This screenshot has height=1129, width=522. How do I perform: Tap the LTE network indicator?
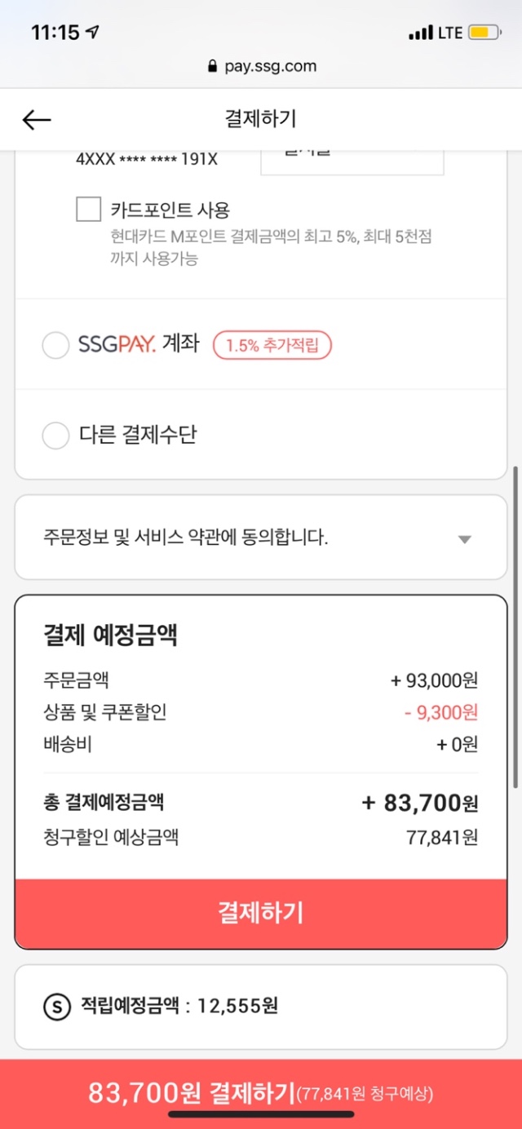(450, 33)
